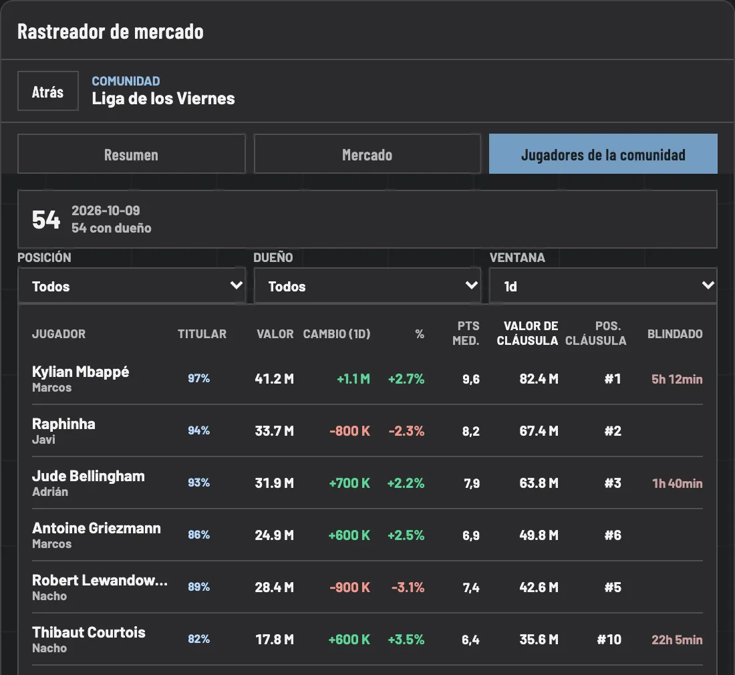
Task: Click the 54 con dueño summary text
Action: click(x=111, y=228)
